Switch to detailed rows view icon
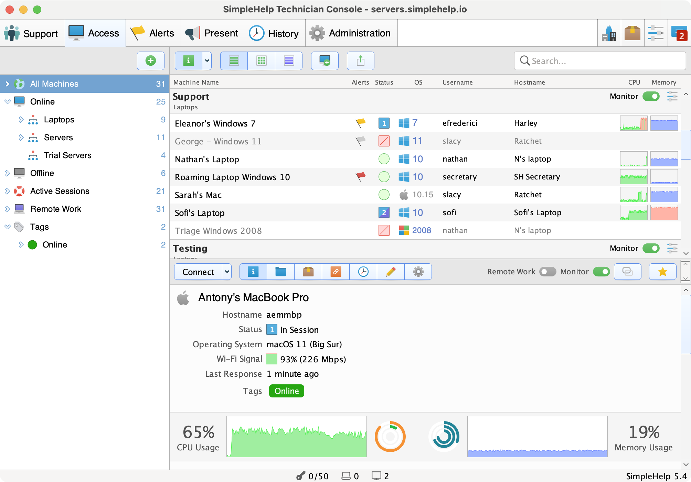The width and height of the screenshot is (691, 482). 289,61
